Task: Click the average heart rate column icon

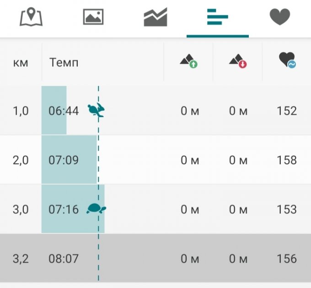Action: pos(287,61)
